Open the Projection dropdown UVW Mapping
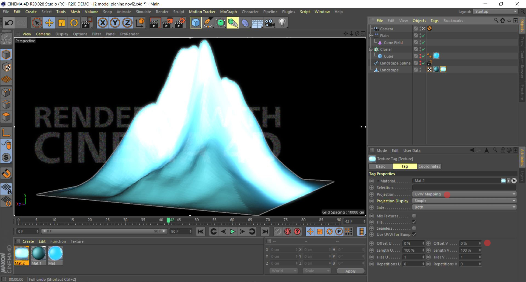Image resolution: width=526 pixels, height=282 pixels. pyautogui.click(x=464, y=194)
